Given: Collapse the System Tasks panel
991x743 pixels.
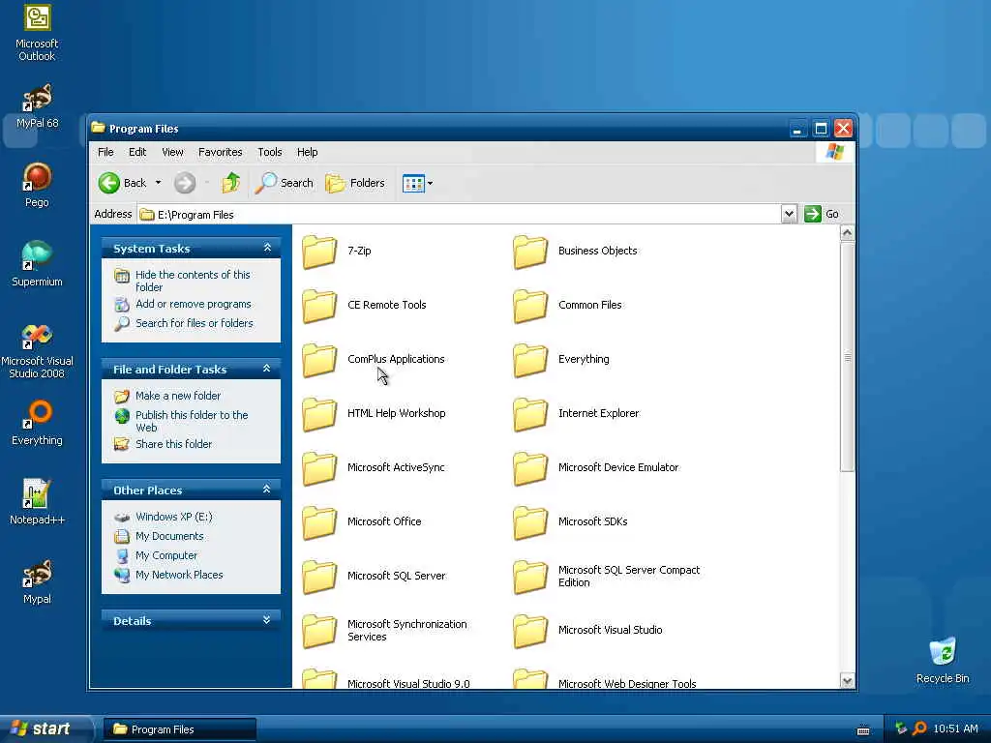Looking at the screenshot, I should pyautogui.click(x=267, y=249).
